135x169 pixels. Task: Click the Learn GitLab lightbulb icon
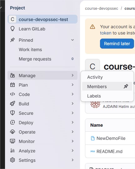pyautogui.click(x=12, y=29)
